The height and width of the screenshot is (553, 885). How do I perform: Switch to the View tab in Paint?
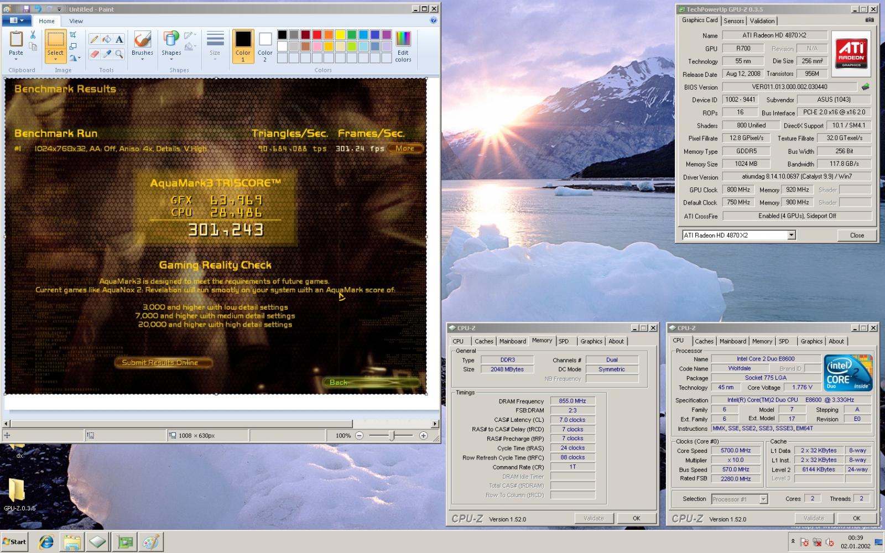click(76, 21)
